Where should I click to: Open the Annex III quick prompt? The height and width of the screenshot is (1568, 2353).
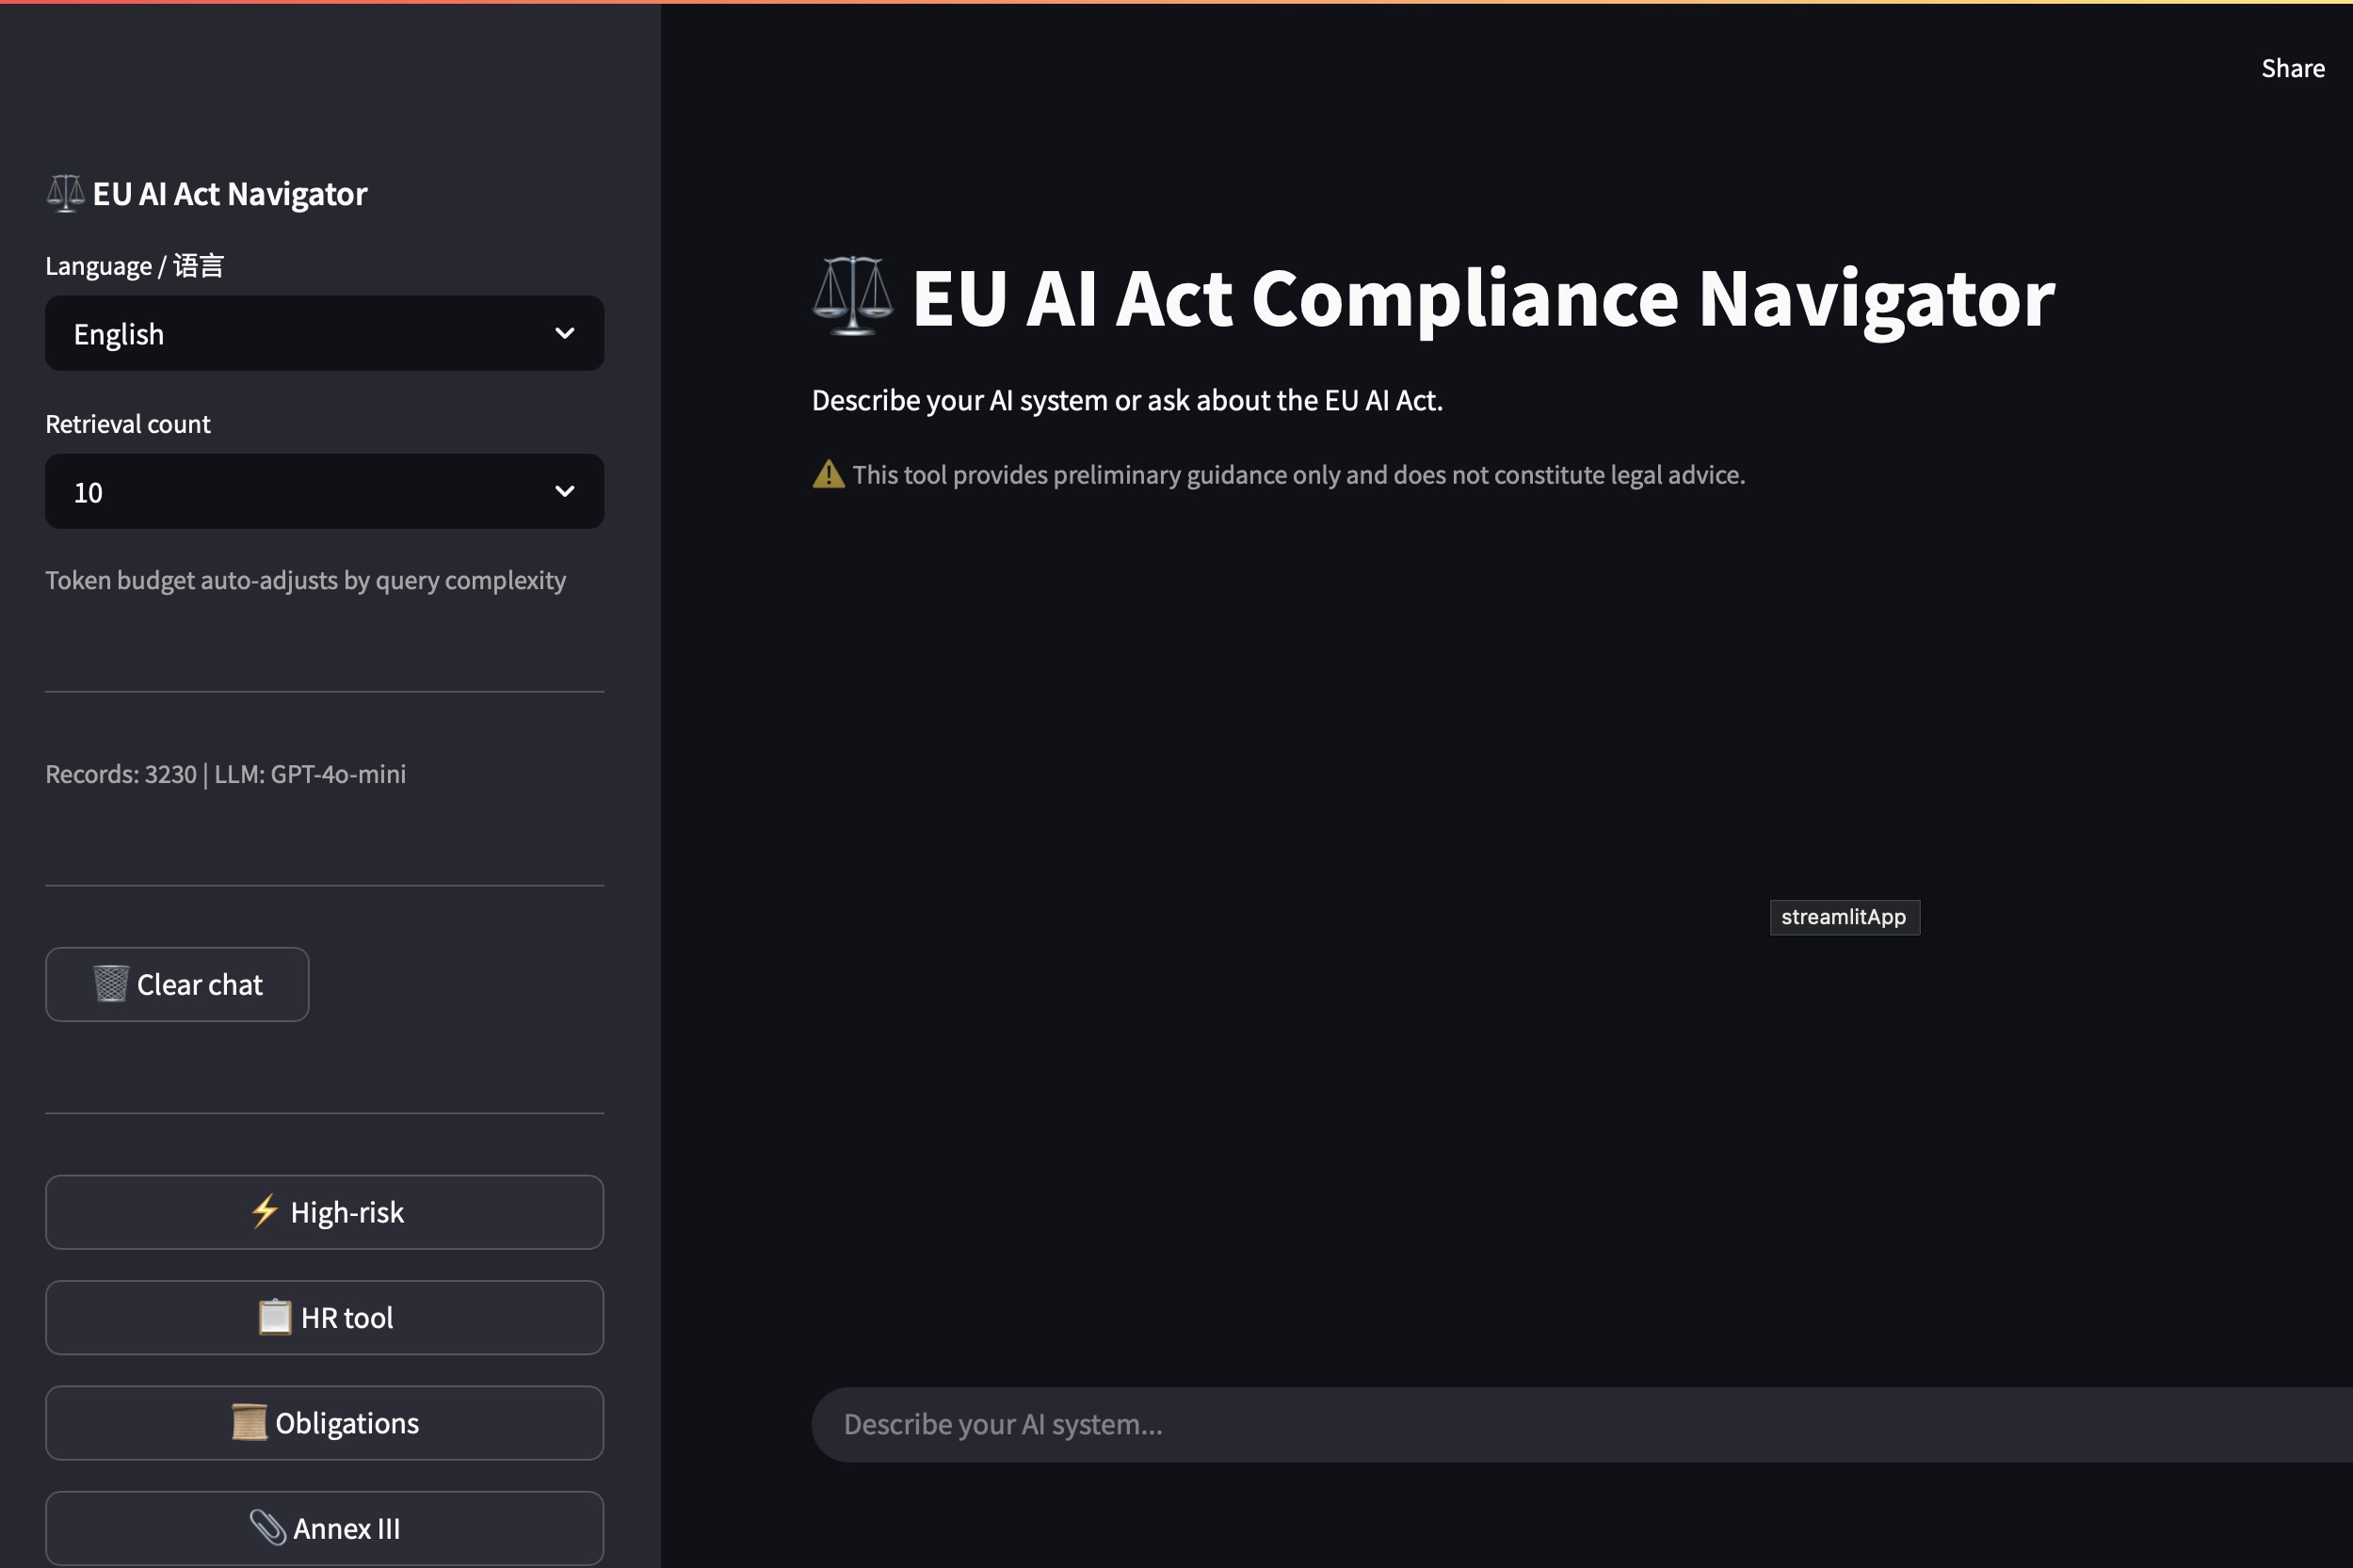coord(324,1528)
